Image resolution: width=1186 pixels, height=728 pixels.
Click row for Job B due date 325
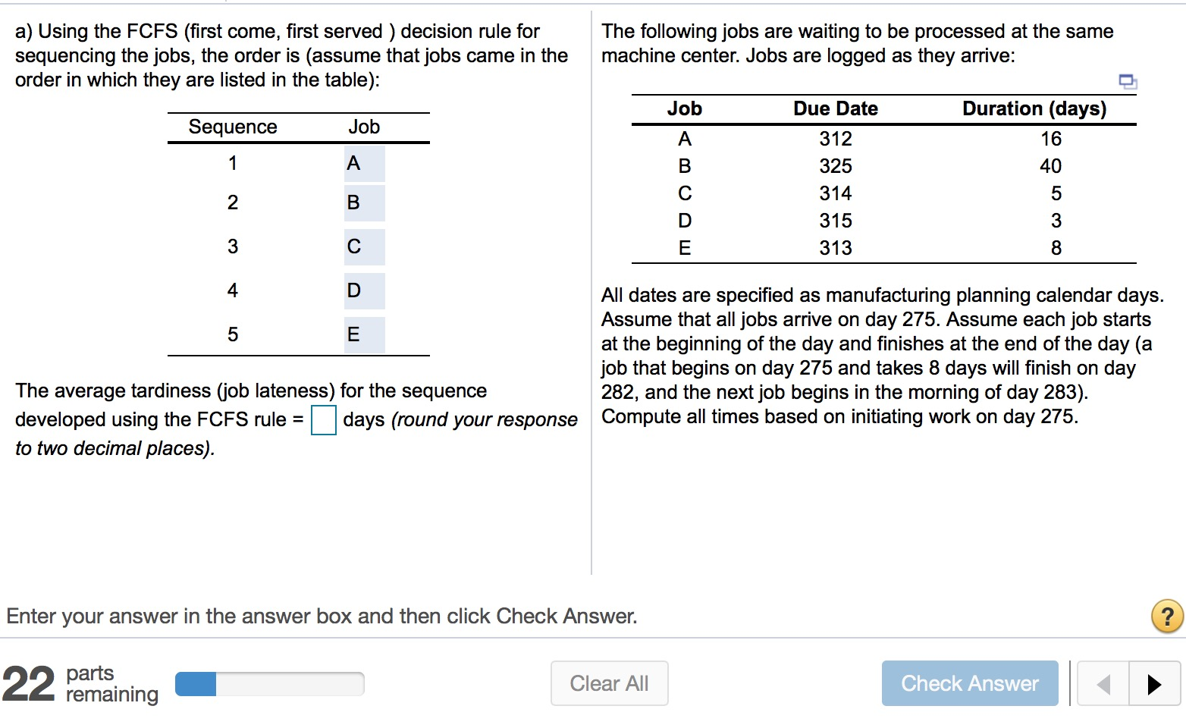[835, 165]
